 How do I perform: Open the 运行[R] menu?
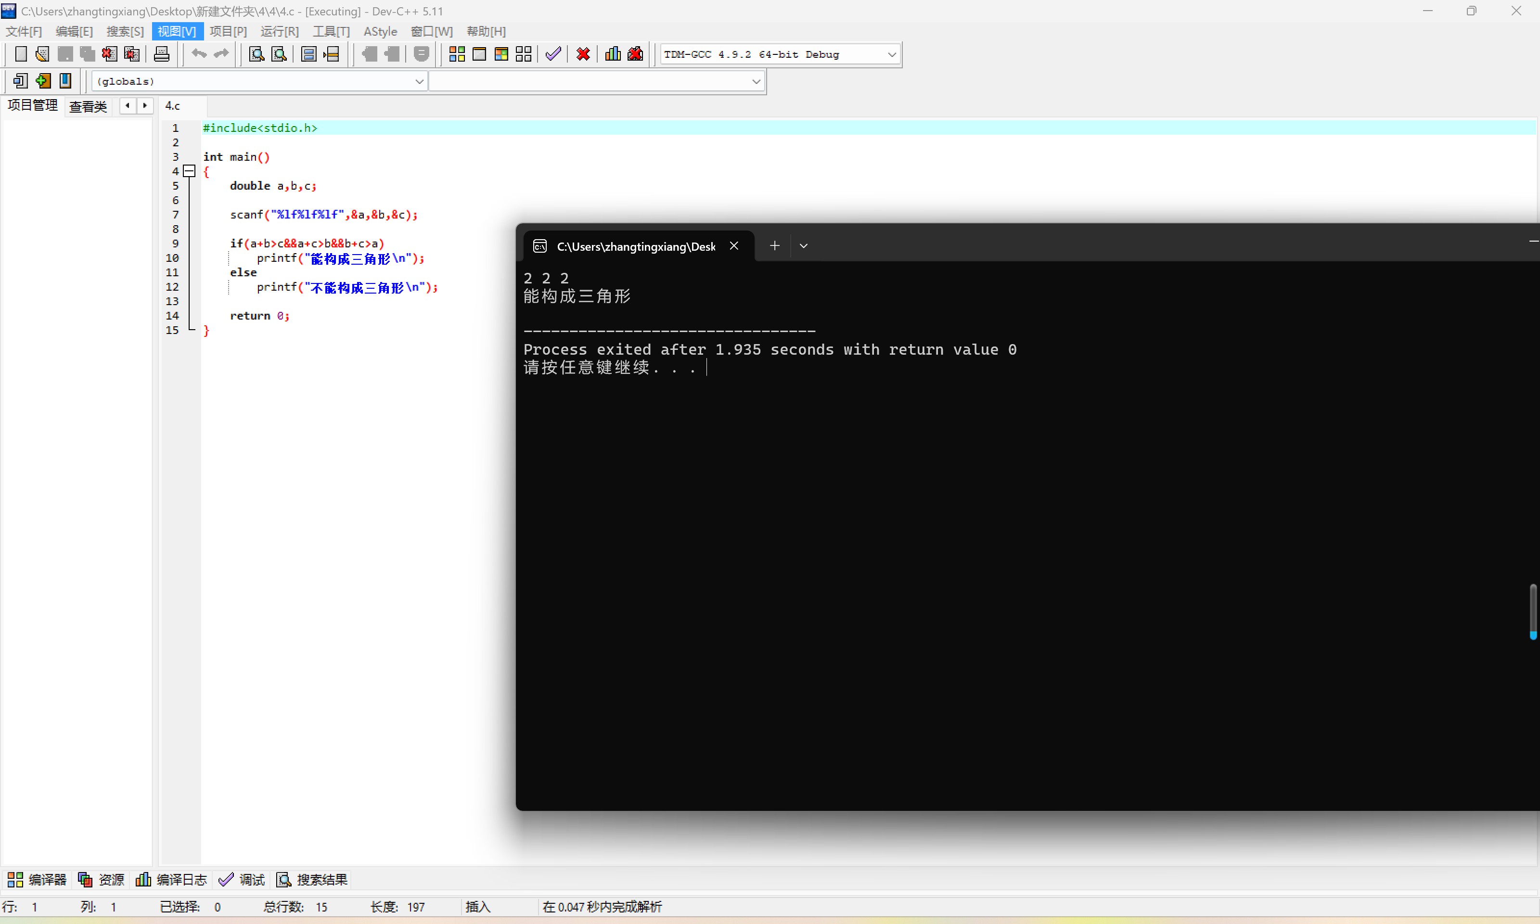pyautogui.click(x=280, y=31)
